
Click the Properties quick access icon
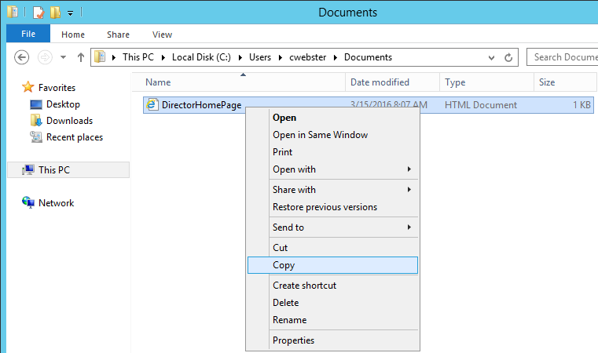point(39,12)
